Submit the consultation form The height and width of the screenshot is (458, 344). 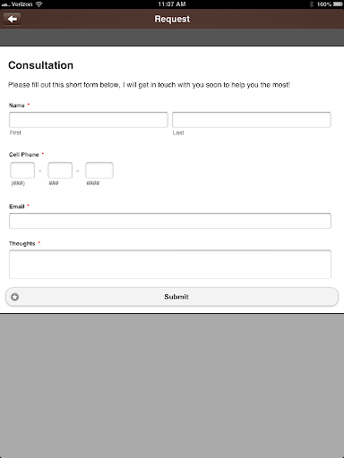172,297
